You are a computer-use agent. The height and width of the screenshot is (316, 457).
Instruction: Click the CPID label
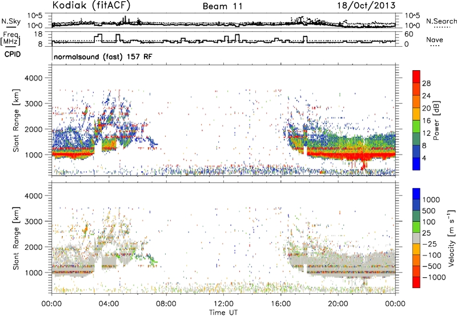13,54
